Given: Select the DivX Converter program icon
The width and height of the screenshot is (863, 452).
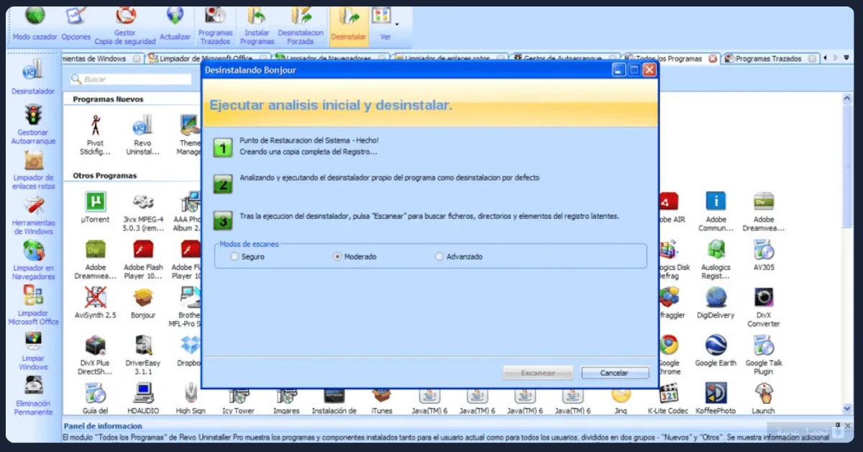Looking at the screenshot, I should click(763, 307).
